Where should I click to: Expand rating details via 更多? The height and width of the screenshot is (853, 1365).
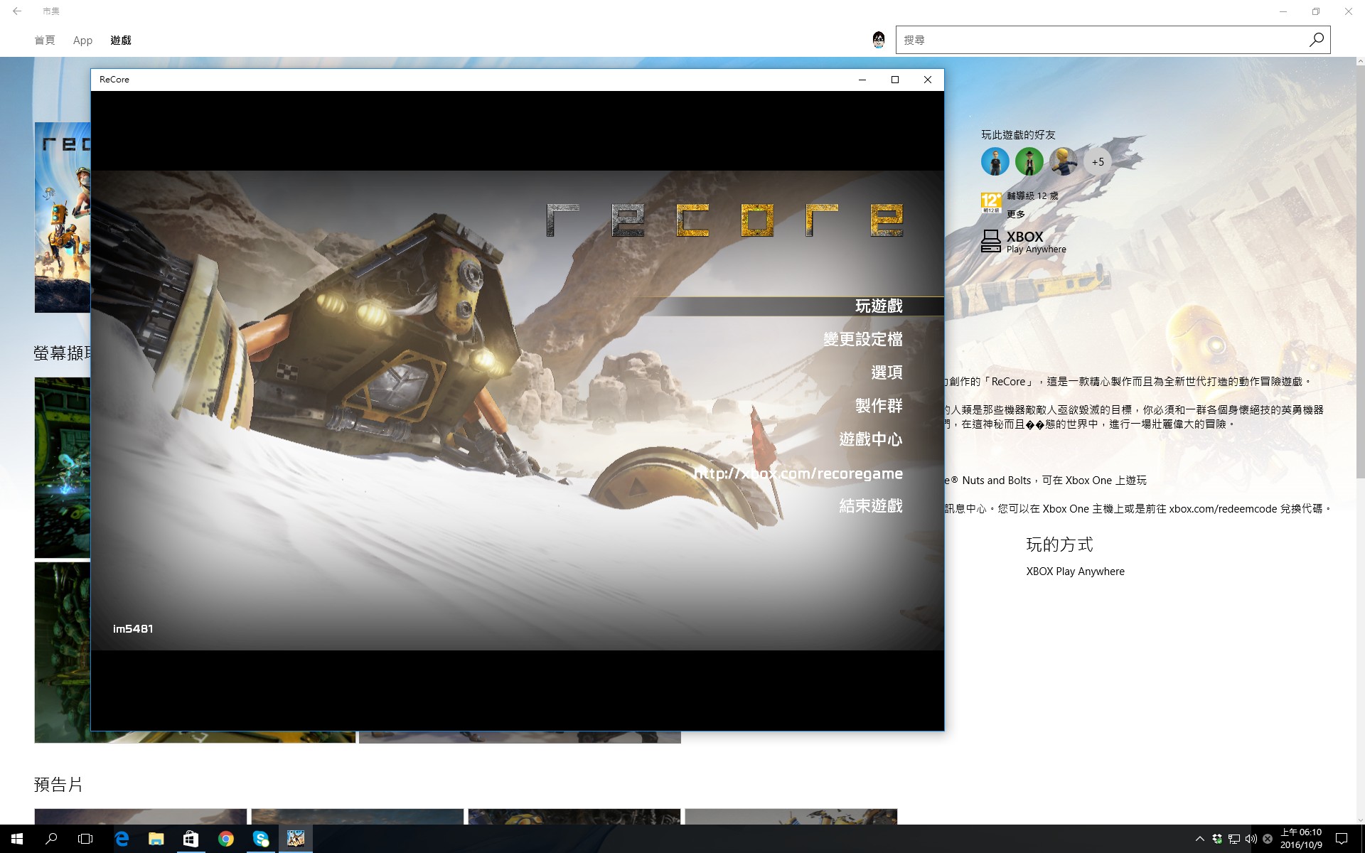point(1016,214)
